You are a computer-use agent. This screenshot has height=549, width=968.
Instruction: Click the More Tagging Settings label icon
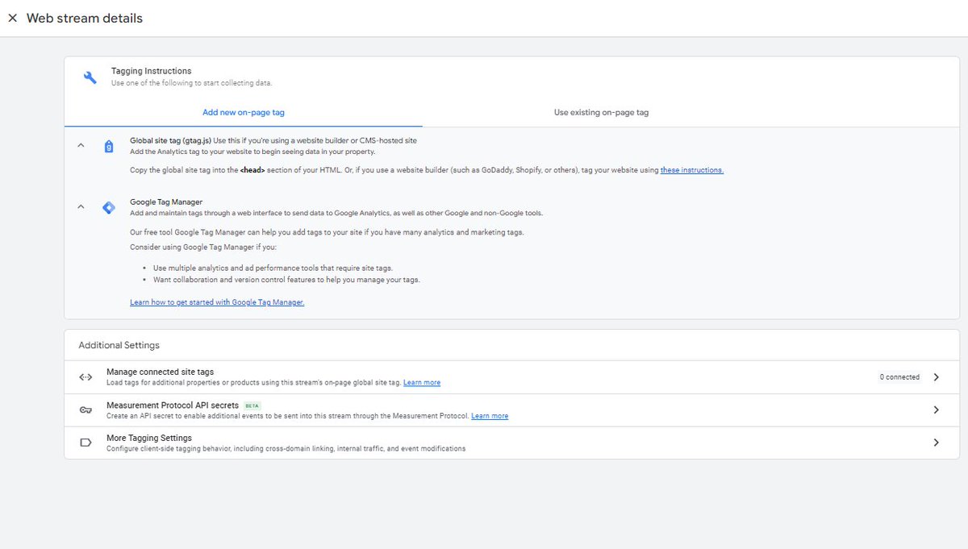coord(86,443)
